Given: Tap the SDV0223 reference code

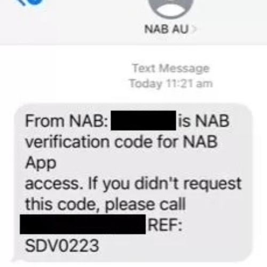Looking at the screenshot, I should coord(62,246).
